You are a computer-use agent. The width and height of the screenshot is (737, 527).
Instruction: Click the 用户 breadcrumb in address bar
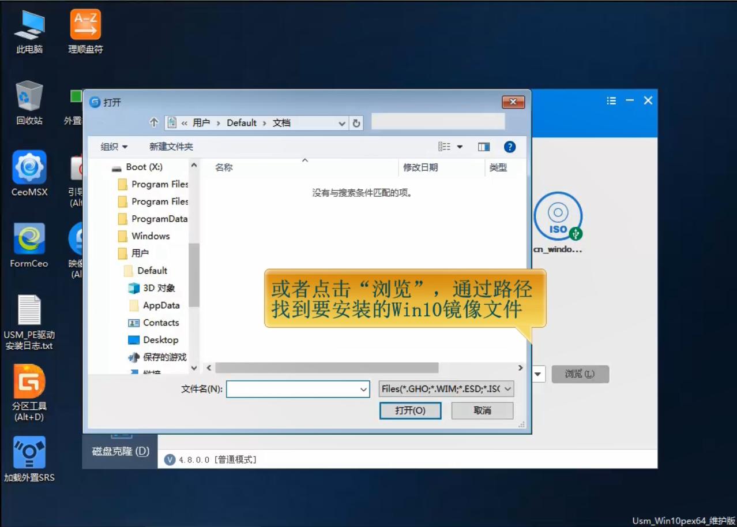click(201, 123)
